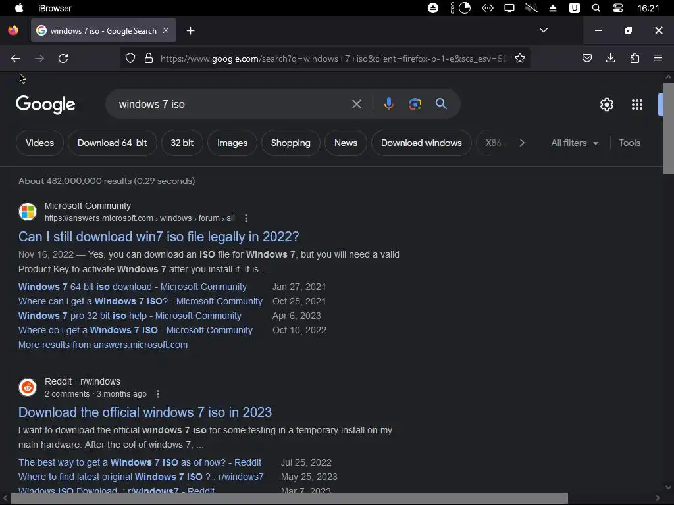This screenshot has height=505, width=674.
Task: Switch to News results
Action: click(346, 143)
